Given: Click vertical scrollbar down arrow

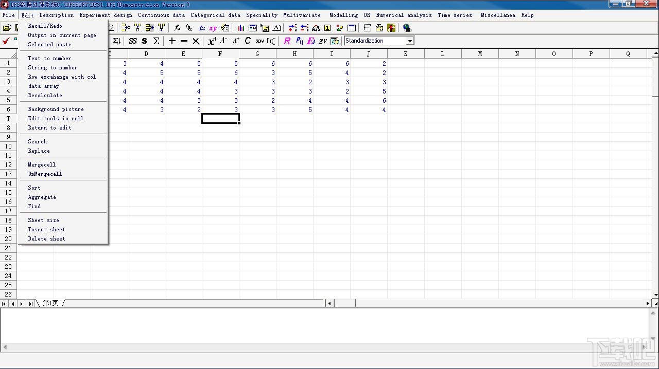Looking at the screenshot, I should [x=655, y=295].
